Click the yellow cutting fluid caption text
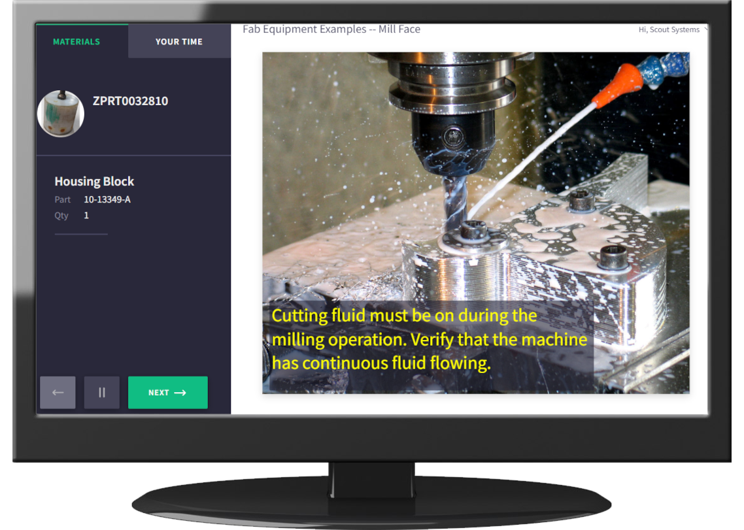The width and height of the screenshot is (744, 530). [x=428, y=339]
